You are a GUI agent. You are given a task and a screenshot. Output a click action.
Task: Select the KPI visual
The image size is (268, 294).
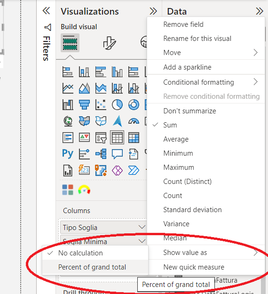point(84,138)
